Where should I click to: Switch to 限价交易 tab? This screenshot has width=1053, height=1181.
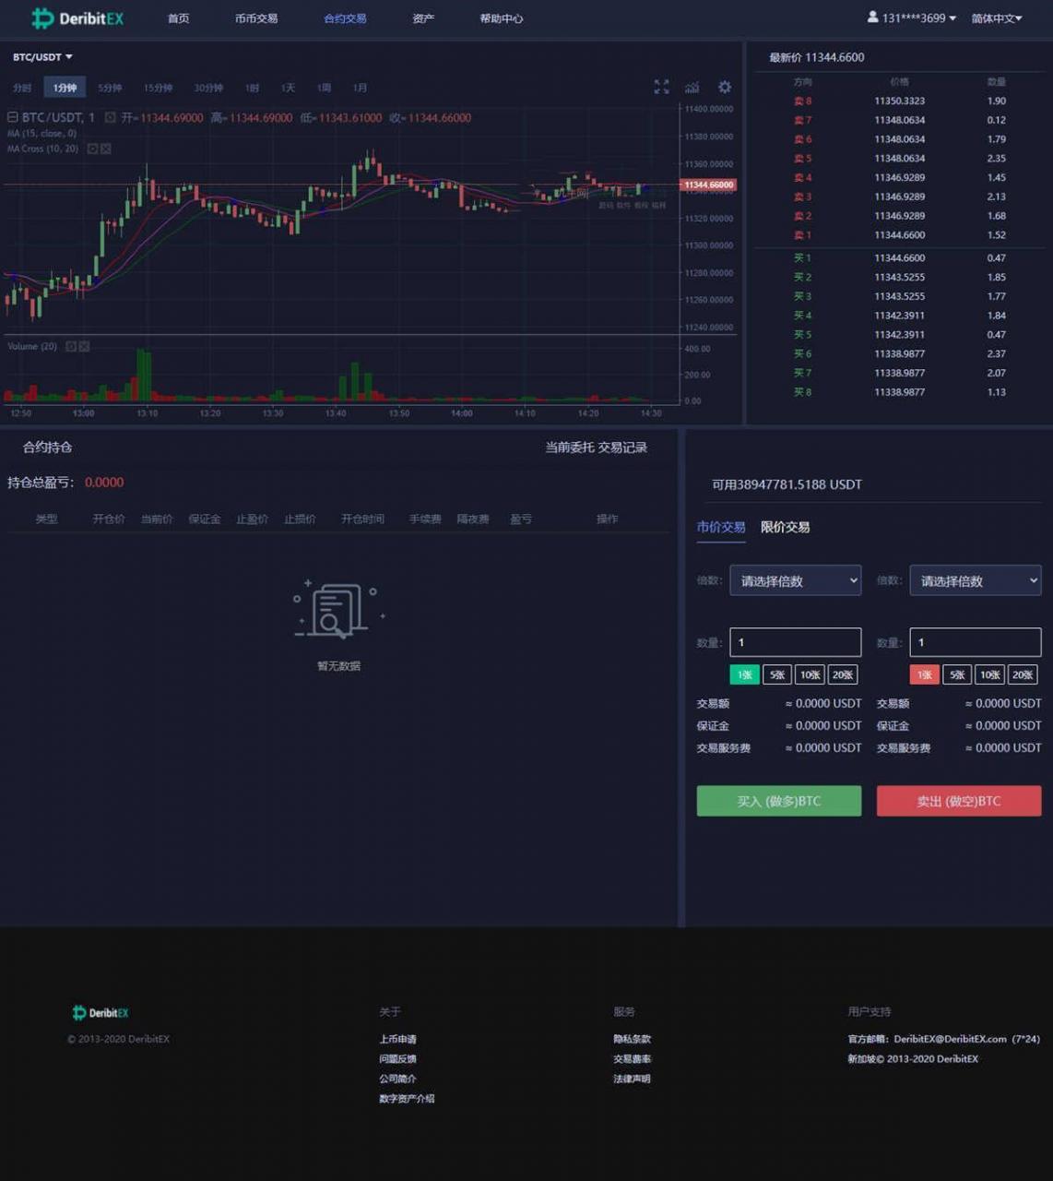point(785,527)
